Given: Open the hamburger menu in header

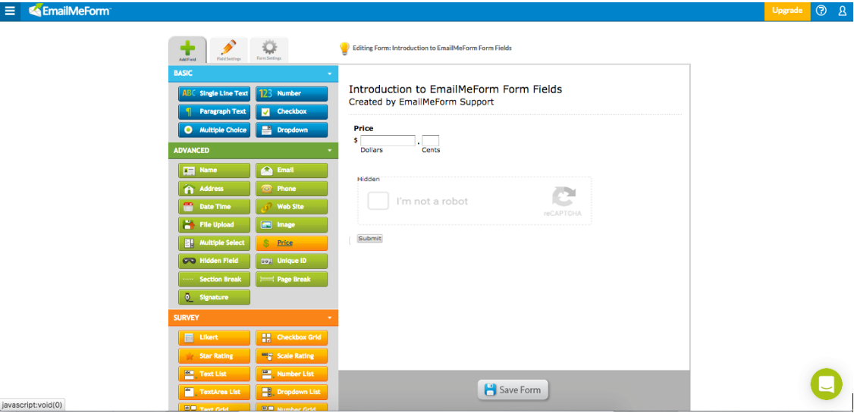Looking at the screenshot, I should (10, 11).
